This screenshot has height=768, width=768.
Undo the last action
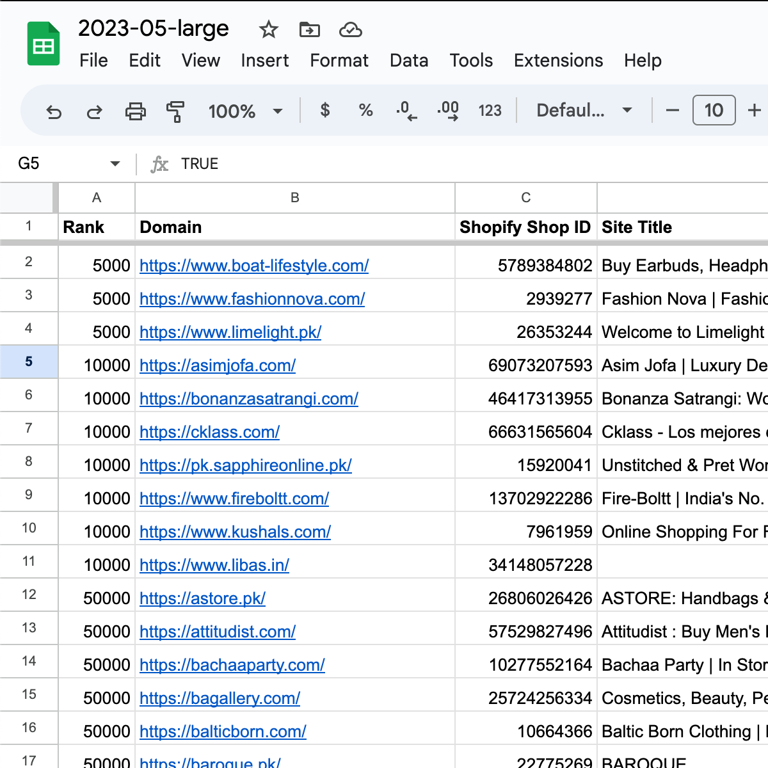(x=54, y=111)
